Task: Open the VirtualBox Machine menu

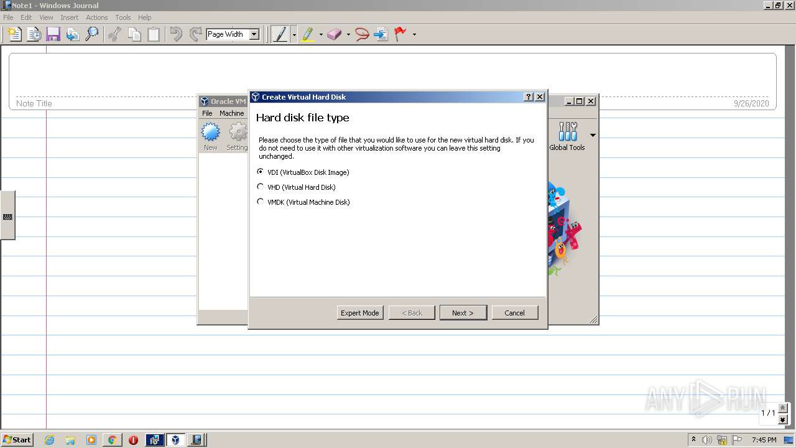Action: tap(231, 113)
